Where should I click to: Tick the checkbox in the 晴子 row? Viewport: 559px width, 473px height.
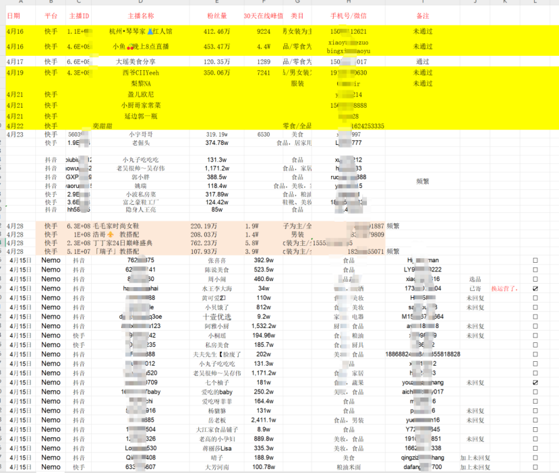pyautogui.click(x=535, y=458)
